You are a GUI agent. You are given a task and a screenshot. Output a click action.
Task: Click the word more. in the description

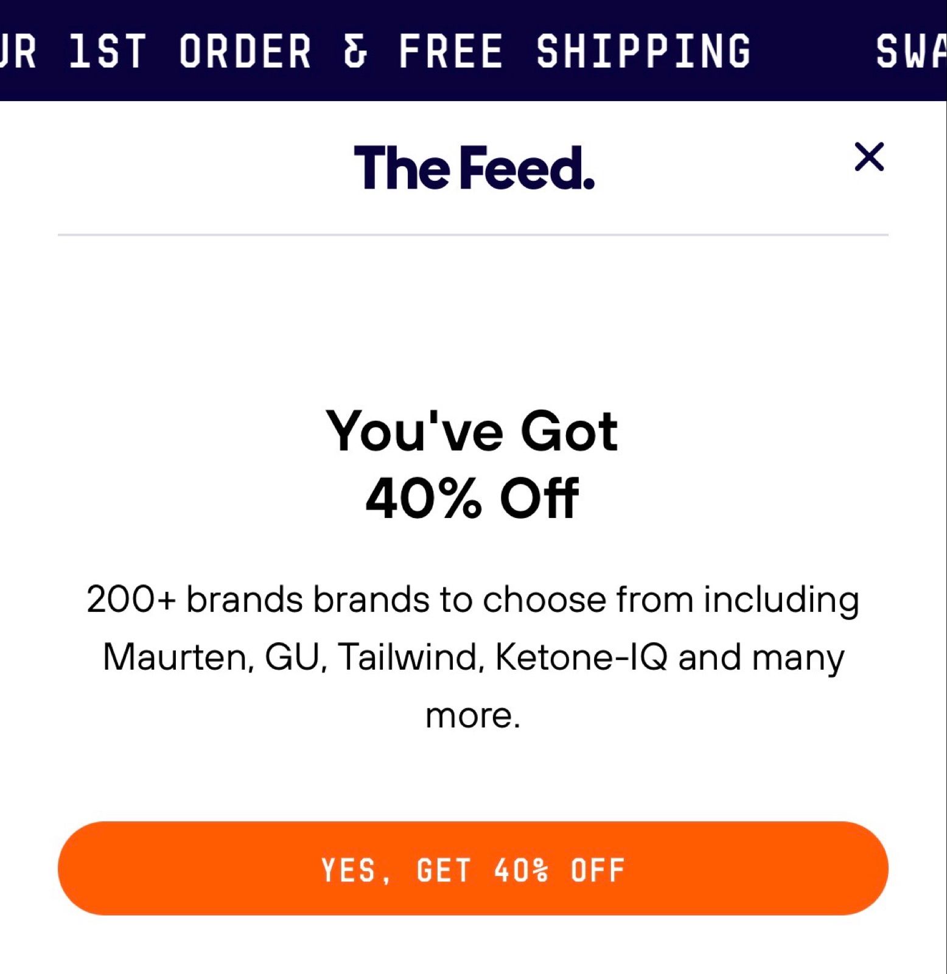click(x=473, y=715)
